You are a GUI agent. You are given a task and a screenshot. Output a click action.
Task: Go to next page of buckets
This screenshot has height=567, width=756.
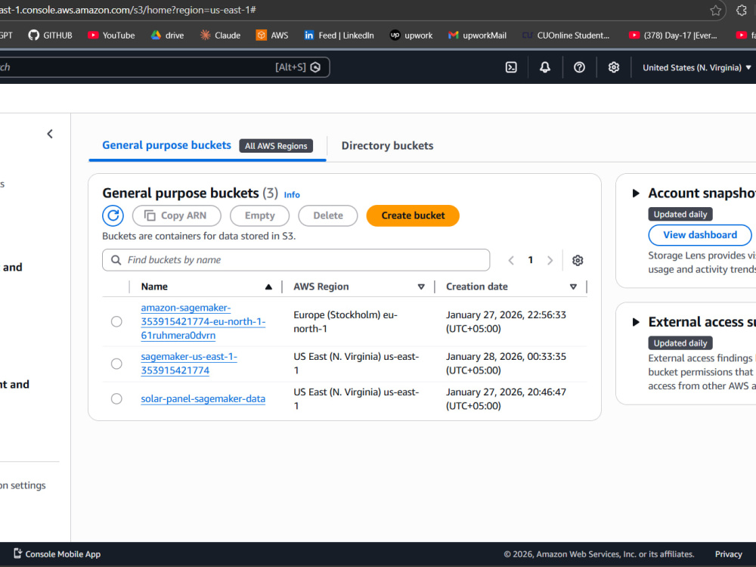[550, 260]
